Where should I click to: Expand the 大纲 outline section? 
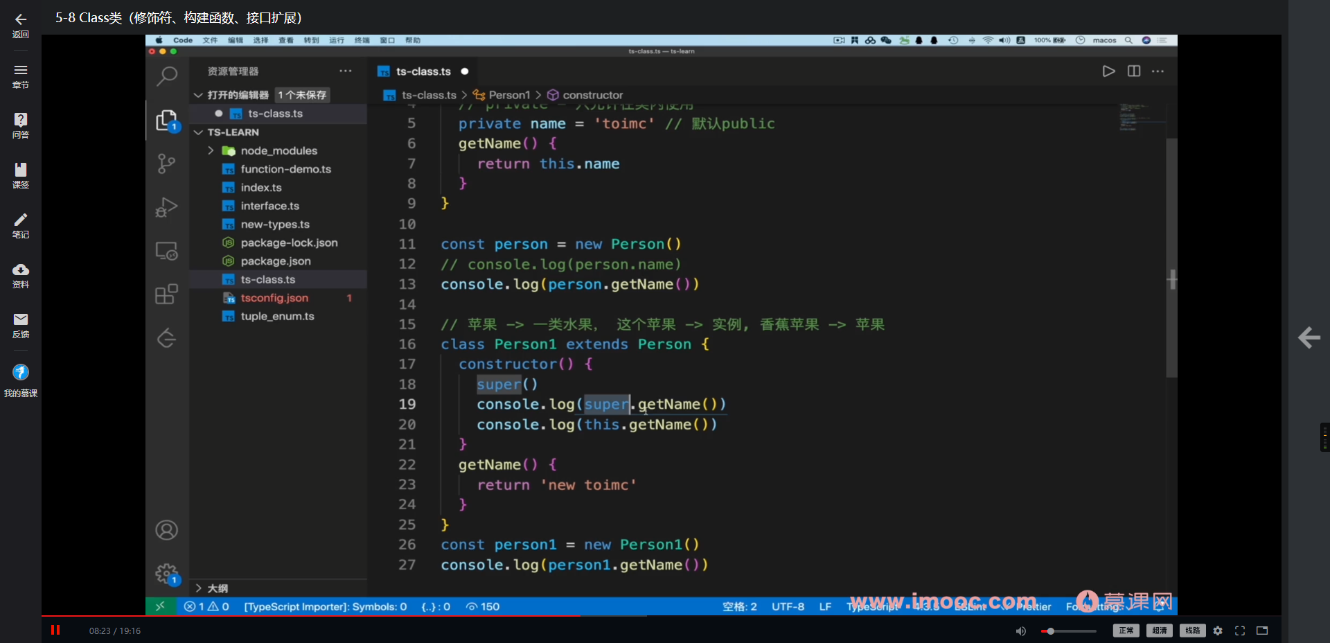coord(198,588)
